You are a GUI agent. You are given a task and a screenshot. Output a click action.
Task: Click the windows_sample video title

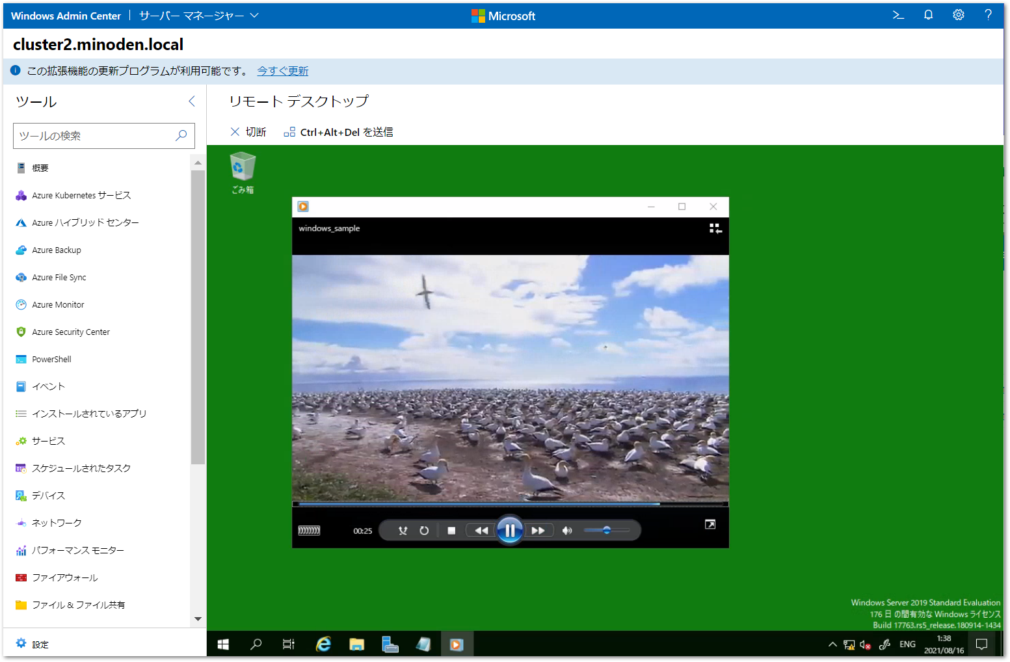(x=329, y=228)
